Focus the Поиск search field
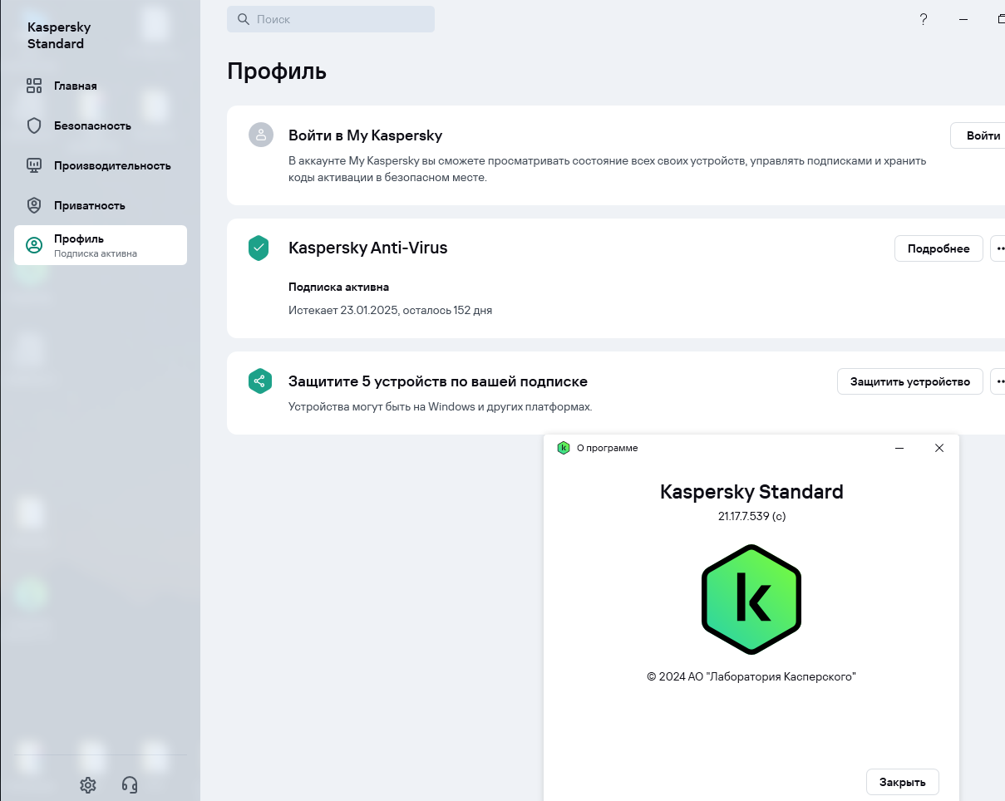 (x=331, y=19)
